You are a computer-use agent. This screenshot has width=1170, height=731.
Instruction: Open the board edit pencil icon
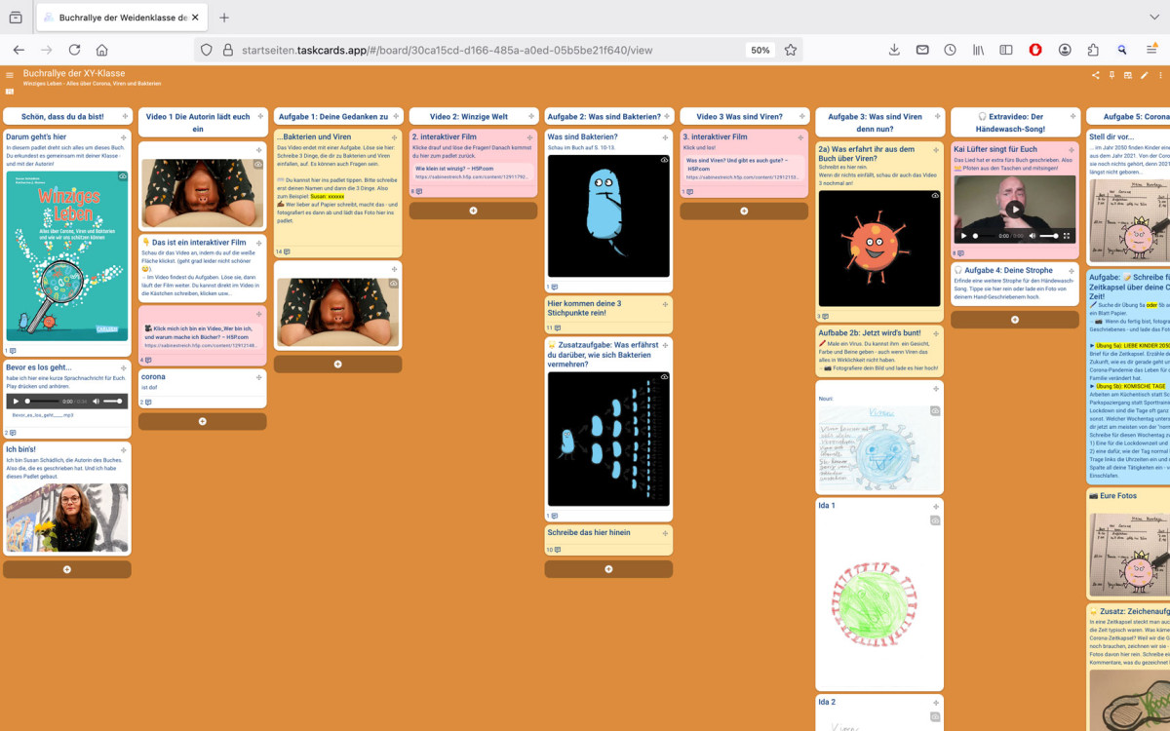pyautogui.click(x=1144, y=75)
